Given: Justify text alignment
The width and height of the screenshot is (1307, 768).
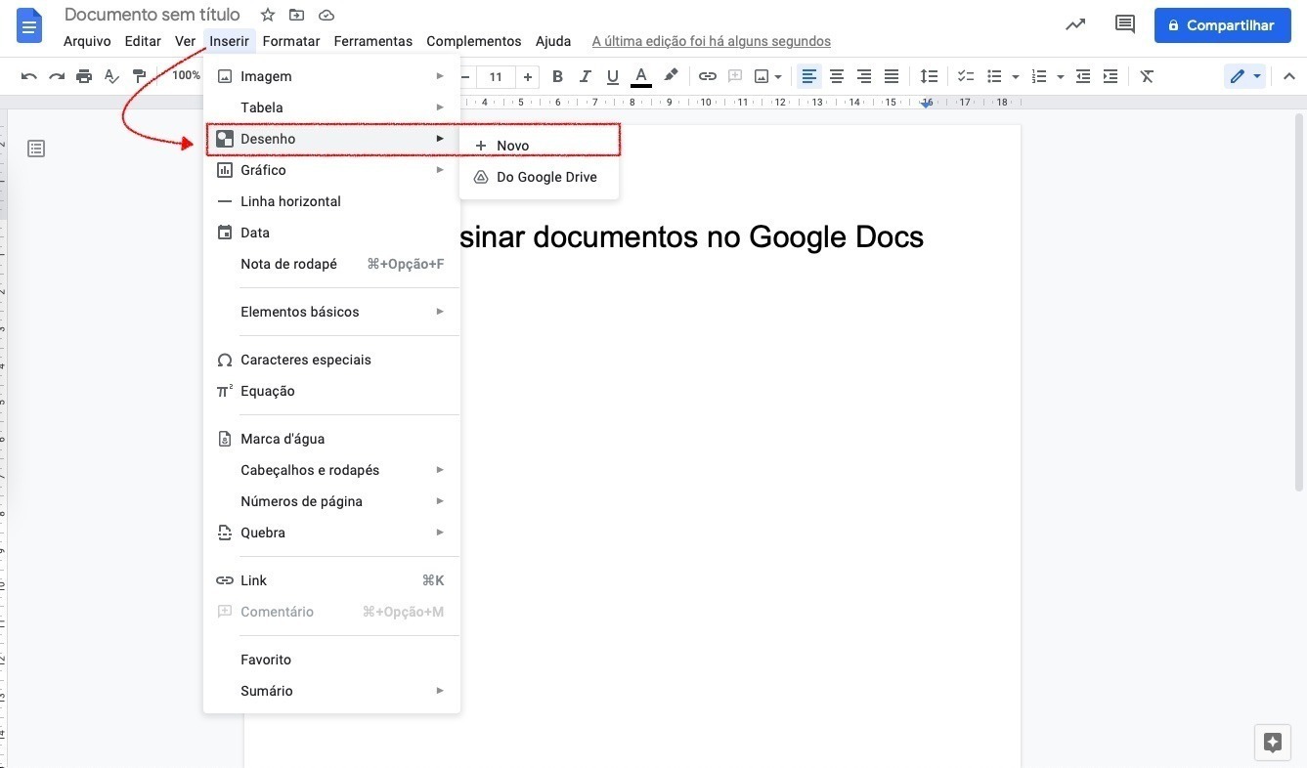Looking at the screenshot, I should pos(892,76).
